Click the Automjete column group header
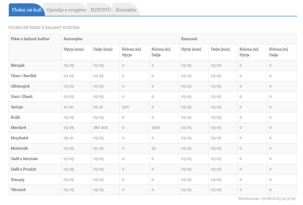Image resolution: width=303 pixels, height=205 pixels. point(73,39)
